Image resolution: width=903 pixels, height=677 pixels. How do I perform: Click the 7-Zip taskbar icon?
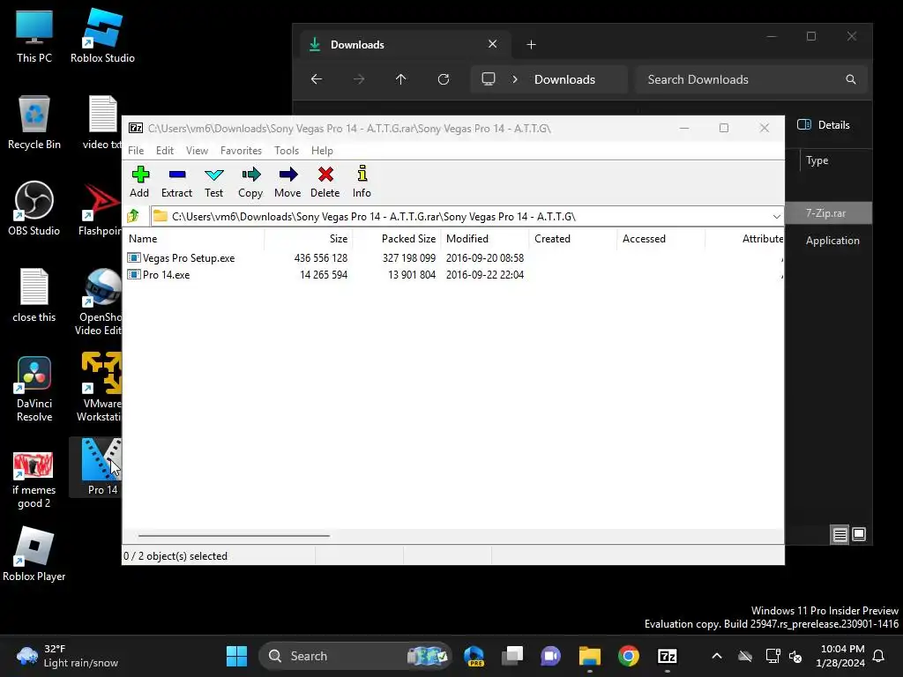667,656
